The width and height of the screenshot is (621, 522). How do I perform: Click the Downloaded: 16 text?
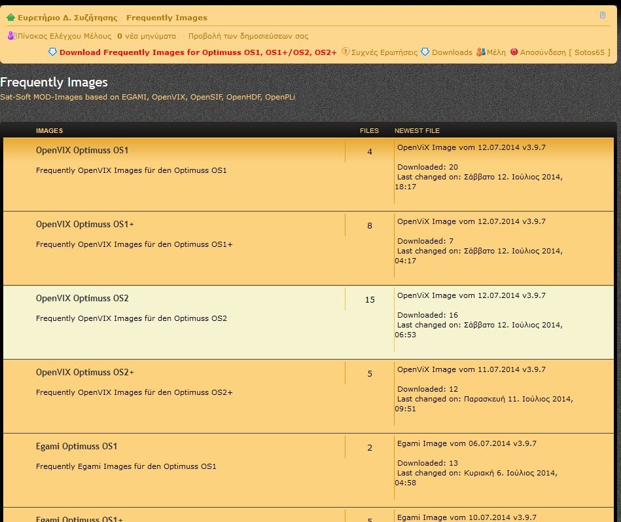click(x=428, y=315)
